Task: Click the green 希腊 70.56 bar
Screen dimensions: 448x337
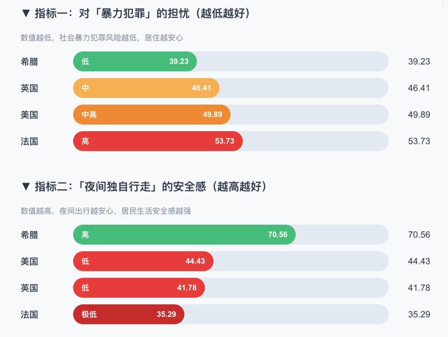Action: coord(184,235)
